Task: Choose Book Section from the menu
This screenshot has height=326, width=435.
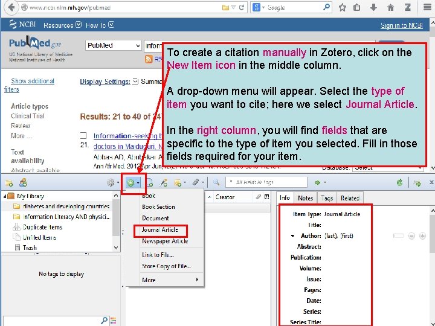Action: coord(158,207)
